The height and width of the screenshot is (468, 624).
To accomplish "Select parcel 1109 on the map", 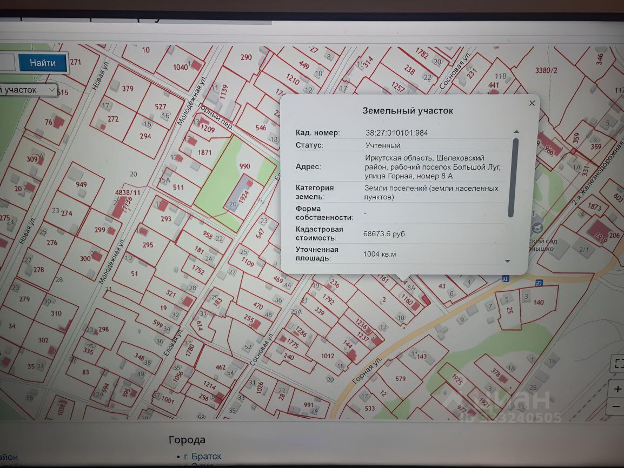I will tap(248, 262).
